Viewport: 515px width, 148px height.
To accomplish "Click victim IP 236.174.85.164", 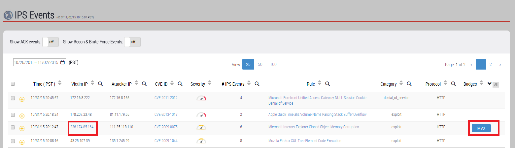I will [82, 127].
